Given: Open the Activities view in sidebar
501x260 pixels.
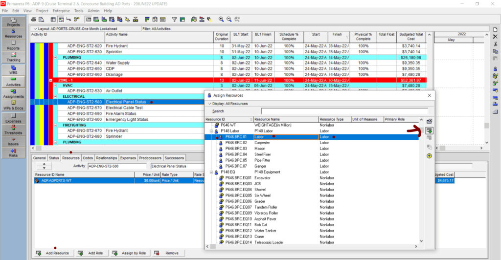Looking at the screenshot, I should (13, 82).
